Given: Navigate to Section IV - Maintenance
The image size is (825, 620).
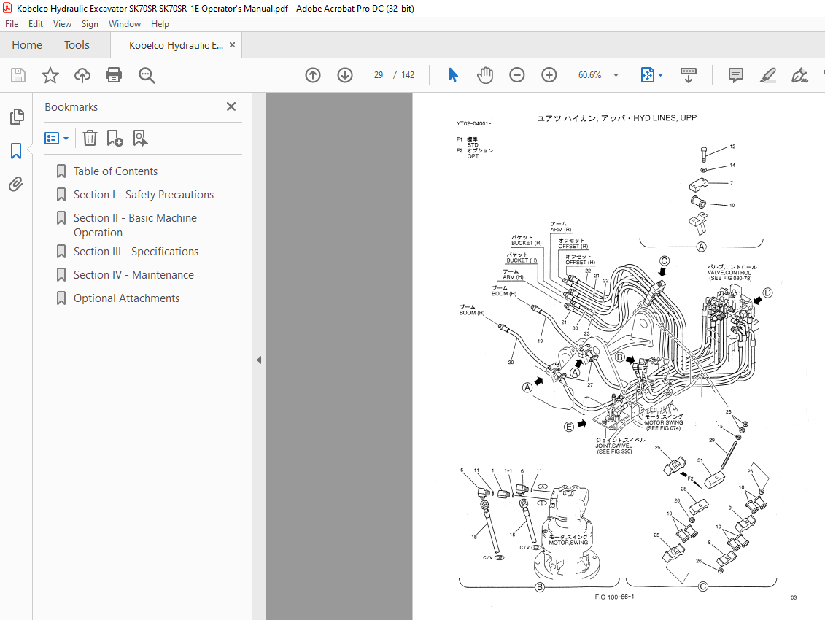Looking at the screenshot, I should point(133,275).
